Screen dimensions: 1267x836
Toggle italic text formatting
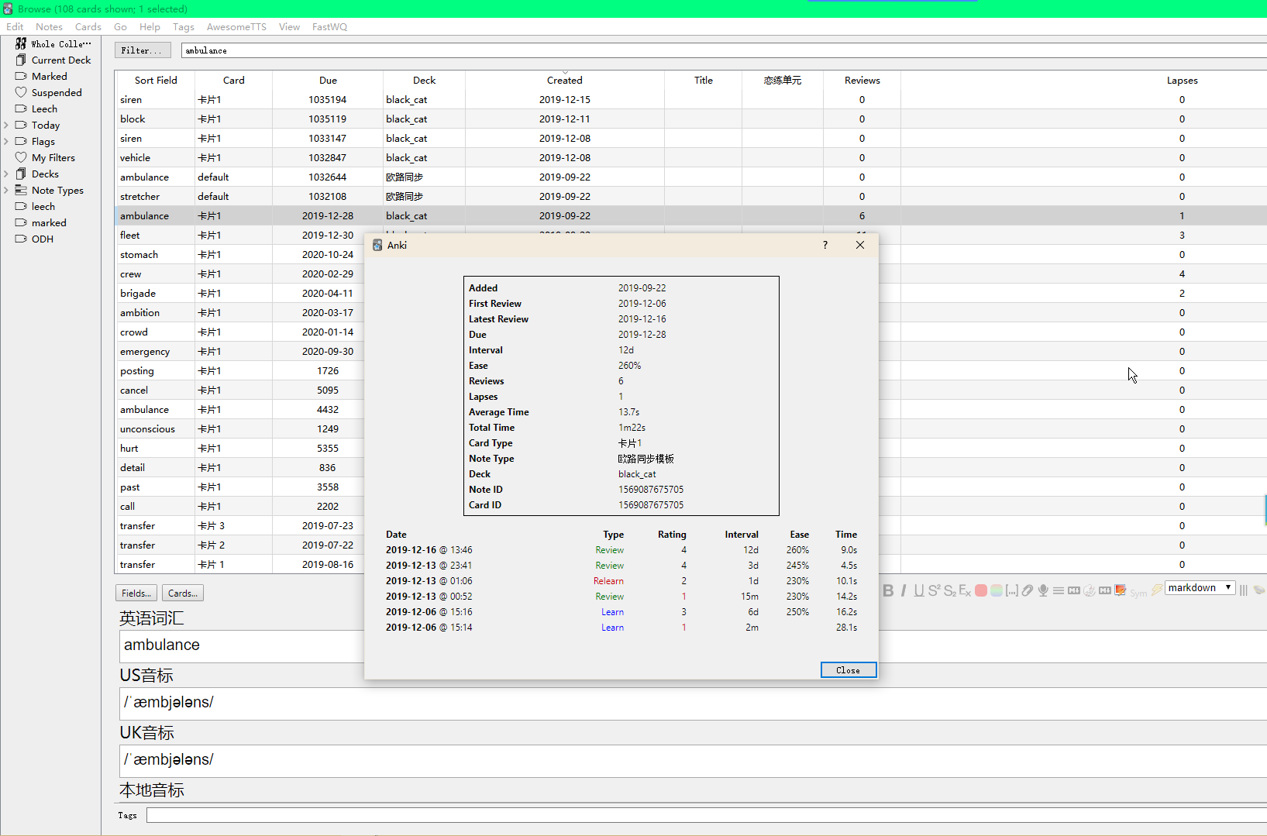point(904,590)
